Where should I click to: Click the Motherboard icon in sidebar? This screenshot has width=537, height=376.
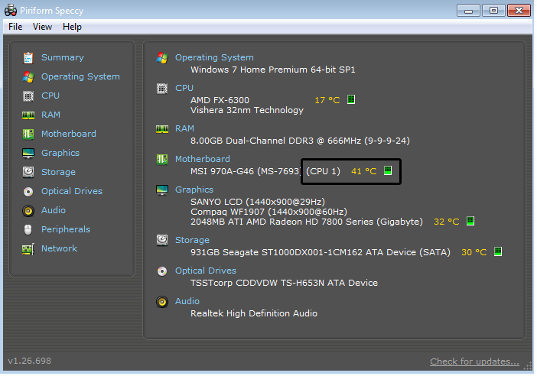click(28, 134)
